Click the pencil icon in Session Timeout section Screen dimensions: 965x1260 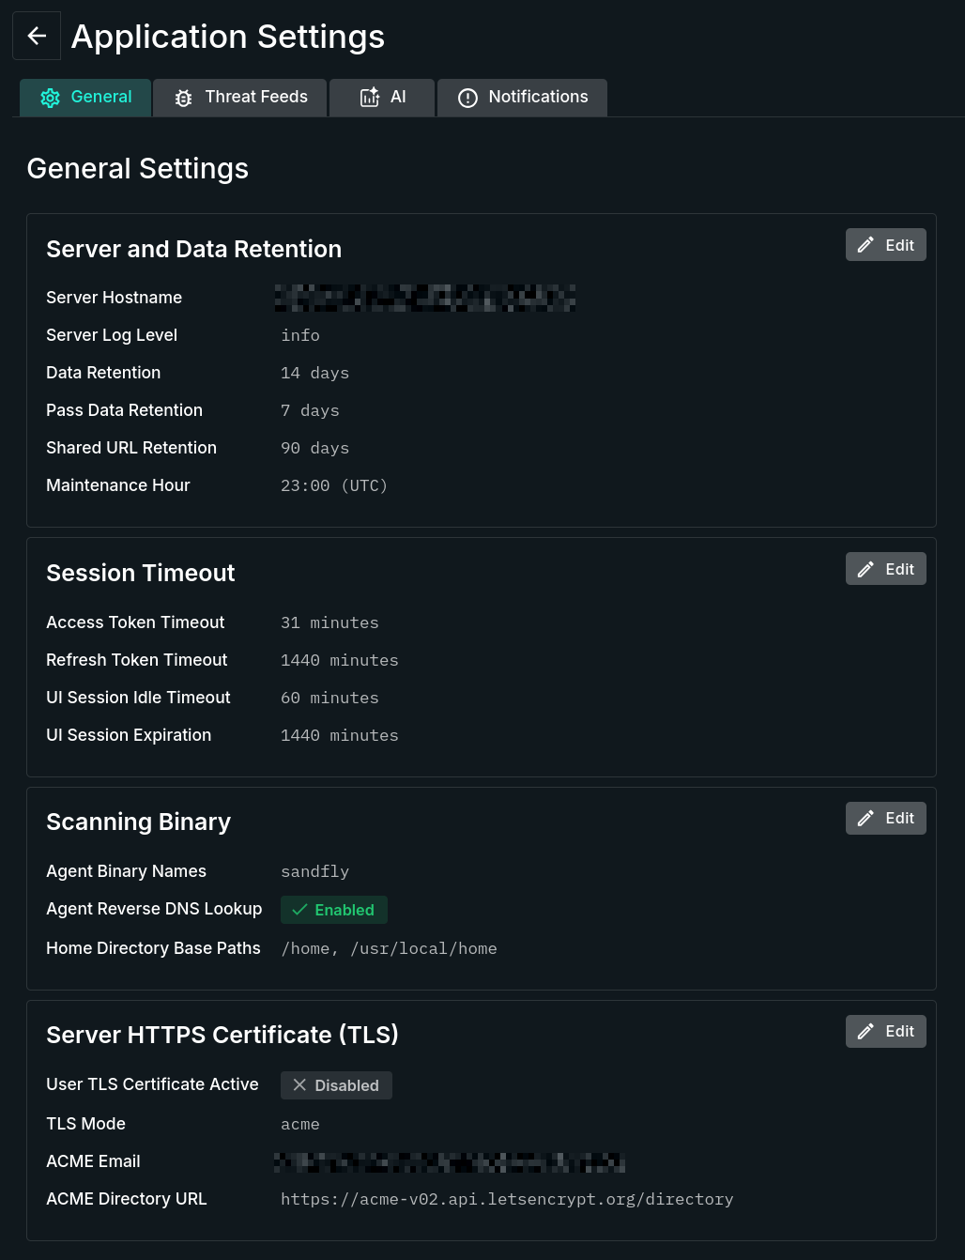865,568
